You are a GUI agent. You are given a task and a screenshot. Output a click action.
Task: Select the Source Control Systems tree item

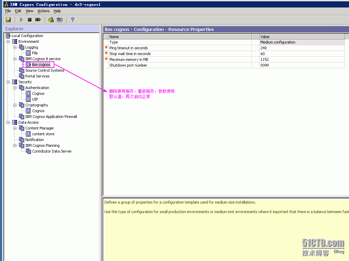click(x=45, y=70)
